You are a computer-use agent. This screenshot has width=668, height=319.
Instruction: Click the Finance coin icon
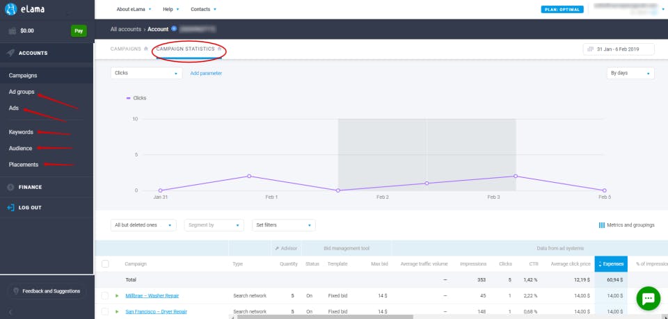[10, 187]
